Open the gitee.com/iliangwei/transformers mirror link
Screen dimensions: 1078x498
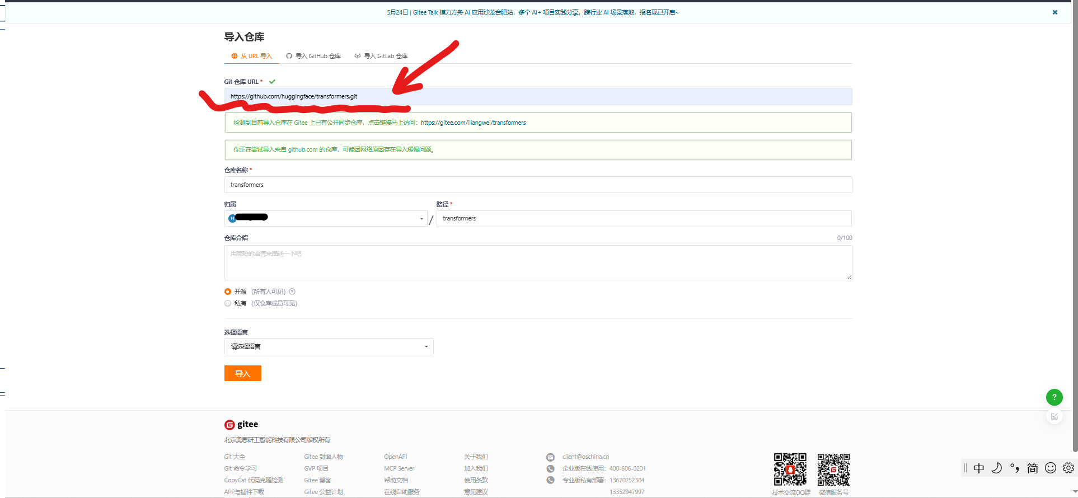coord(474,123)
